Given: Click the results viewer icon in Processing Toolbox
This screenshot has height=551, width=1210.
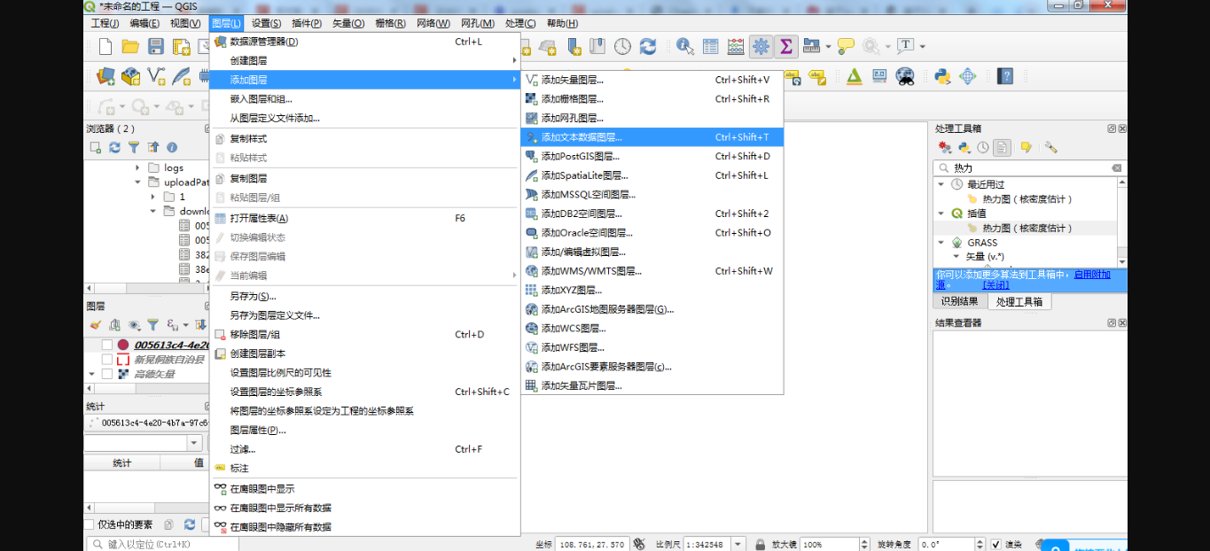Looking at the screenshot, I should point(1002,148).
